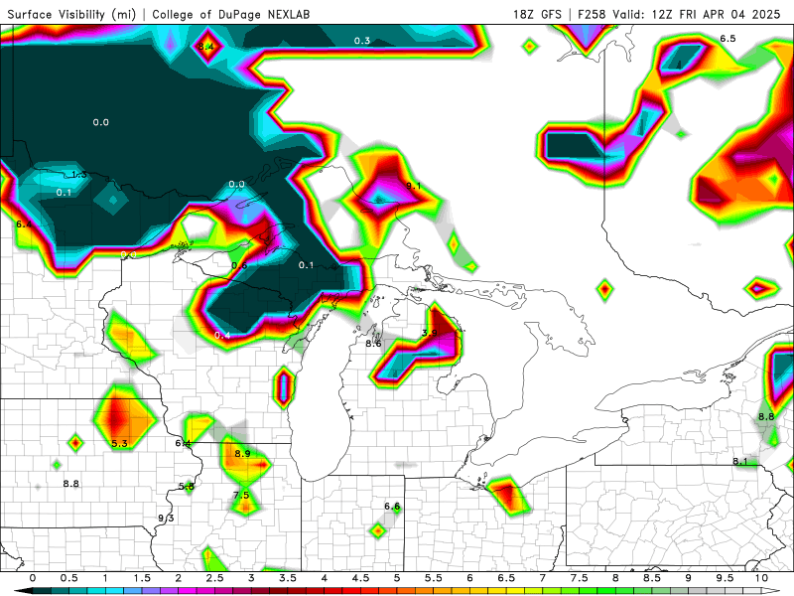The image size is (794, 596).
Task: Click the '3' label on the color scale
Action: [x=251, y=578]
